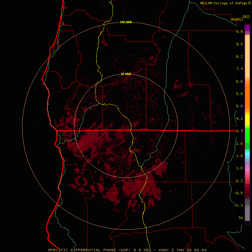
Task: Select the 5.8 value on color scale
Action: [239, 94]
